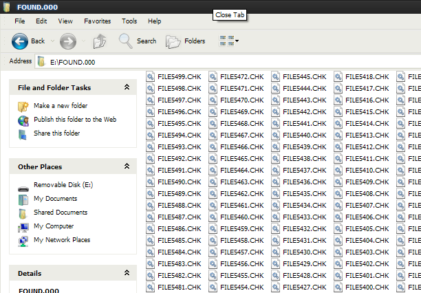Collapse the Details panel
Image resolution: width=421 pixels, height=293 pixels.
point(127,273)
